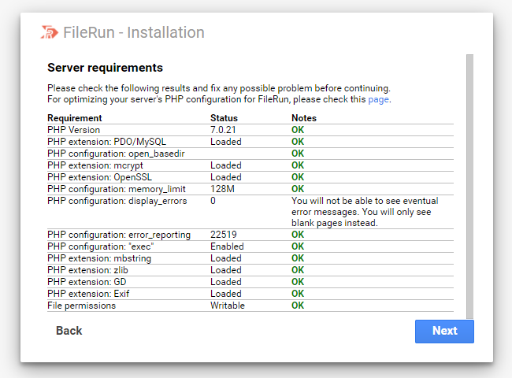Open the PHP configuration 'page' link
Image resolution: width=512 pixels, height=378 pixels.
pos(378,99)
